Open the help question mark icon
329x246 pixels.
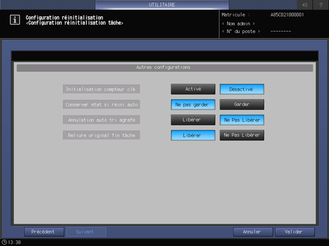[321, 4]
